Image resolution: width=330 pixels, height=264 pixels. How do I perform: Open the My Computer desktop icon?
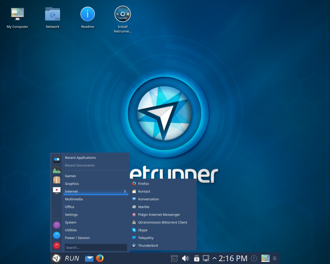[18, 18]
